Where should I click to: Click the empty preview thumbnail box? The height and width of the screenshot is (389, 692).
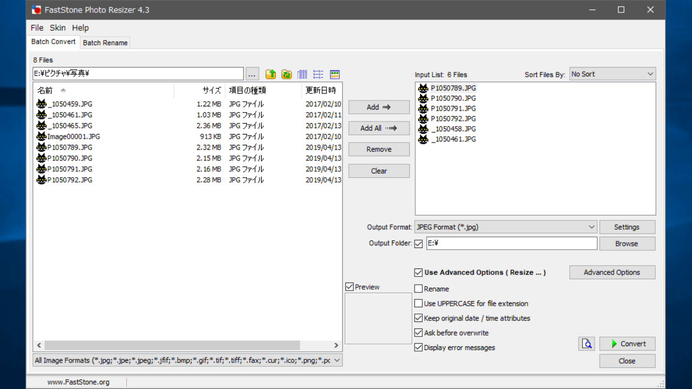click(x=378, y=318)
